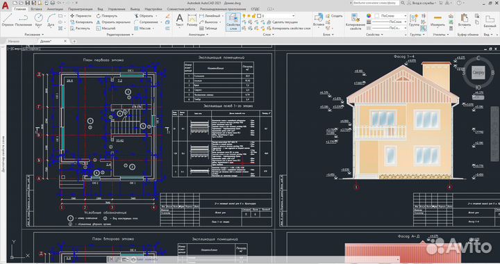
Task: Toggle the layer on/off lightbulb icon
Action: tap(244, 15)
